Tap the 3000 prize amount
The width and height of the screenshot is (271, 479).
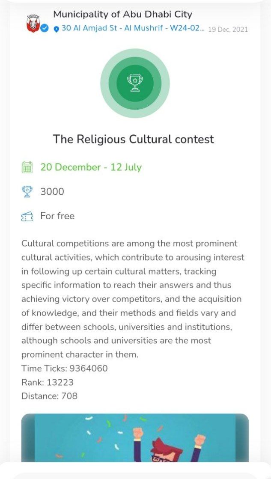(52, 191)
